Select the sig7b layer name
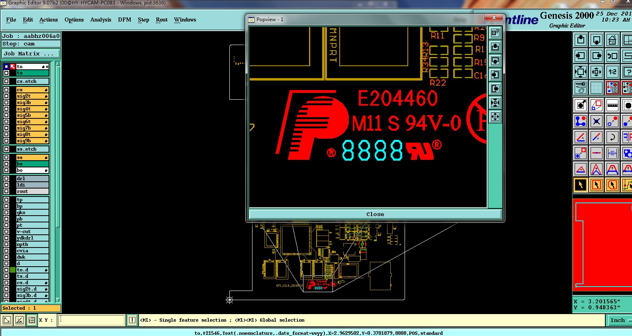Screen dimensions: 632x336 33,128
